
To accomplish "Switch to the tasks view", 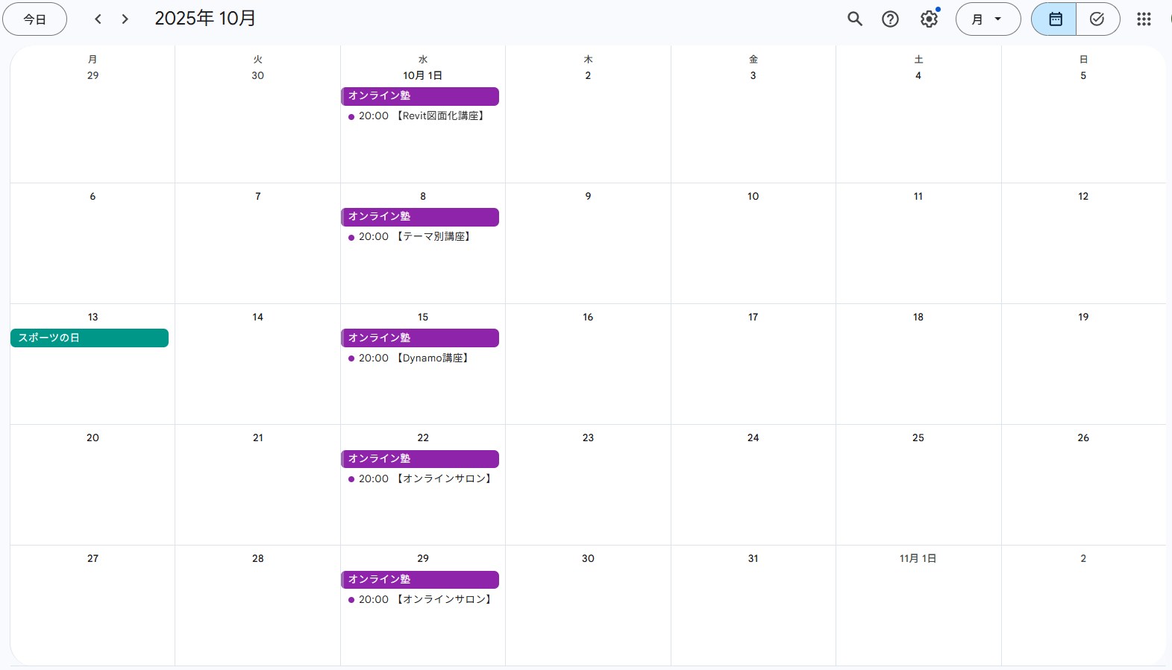I will click(1097, 19).
